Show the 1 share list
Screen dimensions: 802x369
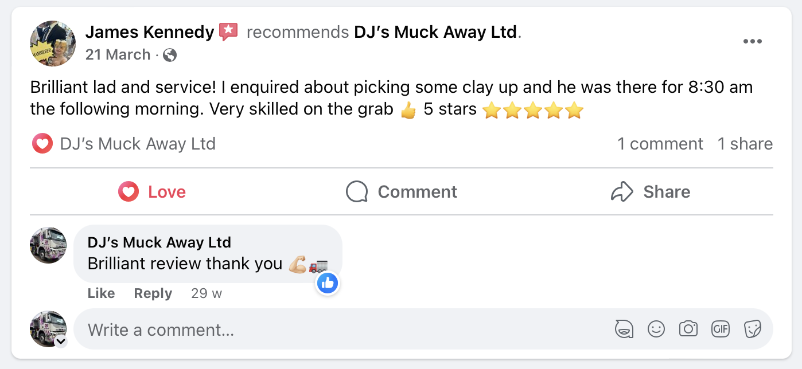click(745, 144)
